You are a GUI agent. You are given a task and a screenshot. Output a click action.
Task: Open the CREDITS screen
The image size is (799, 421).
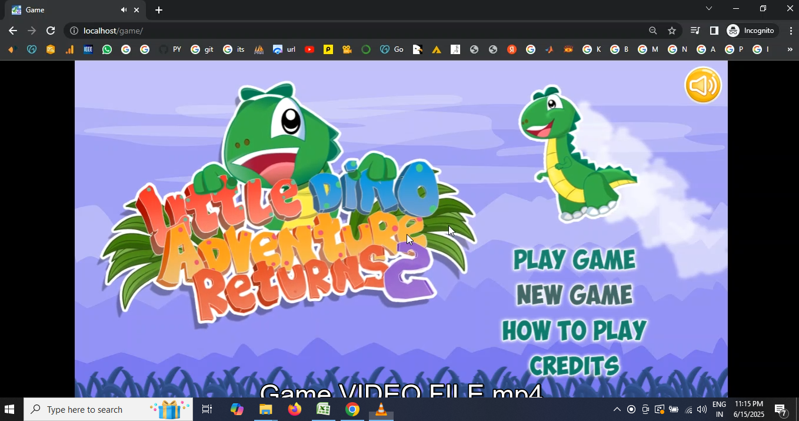pyautogui.click(x=574, y=365)
